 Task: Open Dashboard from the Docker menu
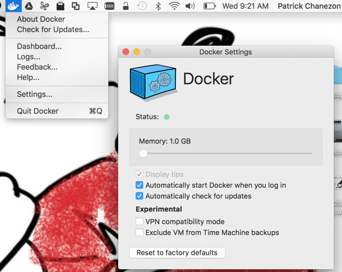39,46
